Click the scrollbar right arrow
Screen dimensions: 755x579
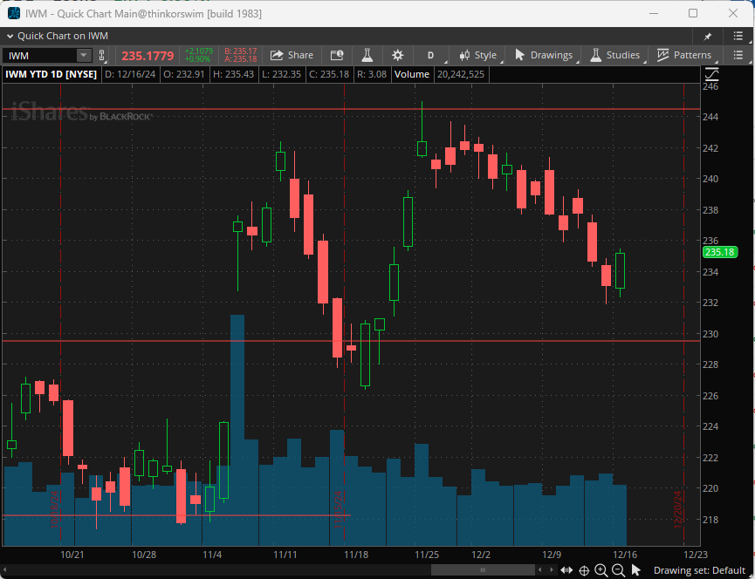click(552, 570)
